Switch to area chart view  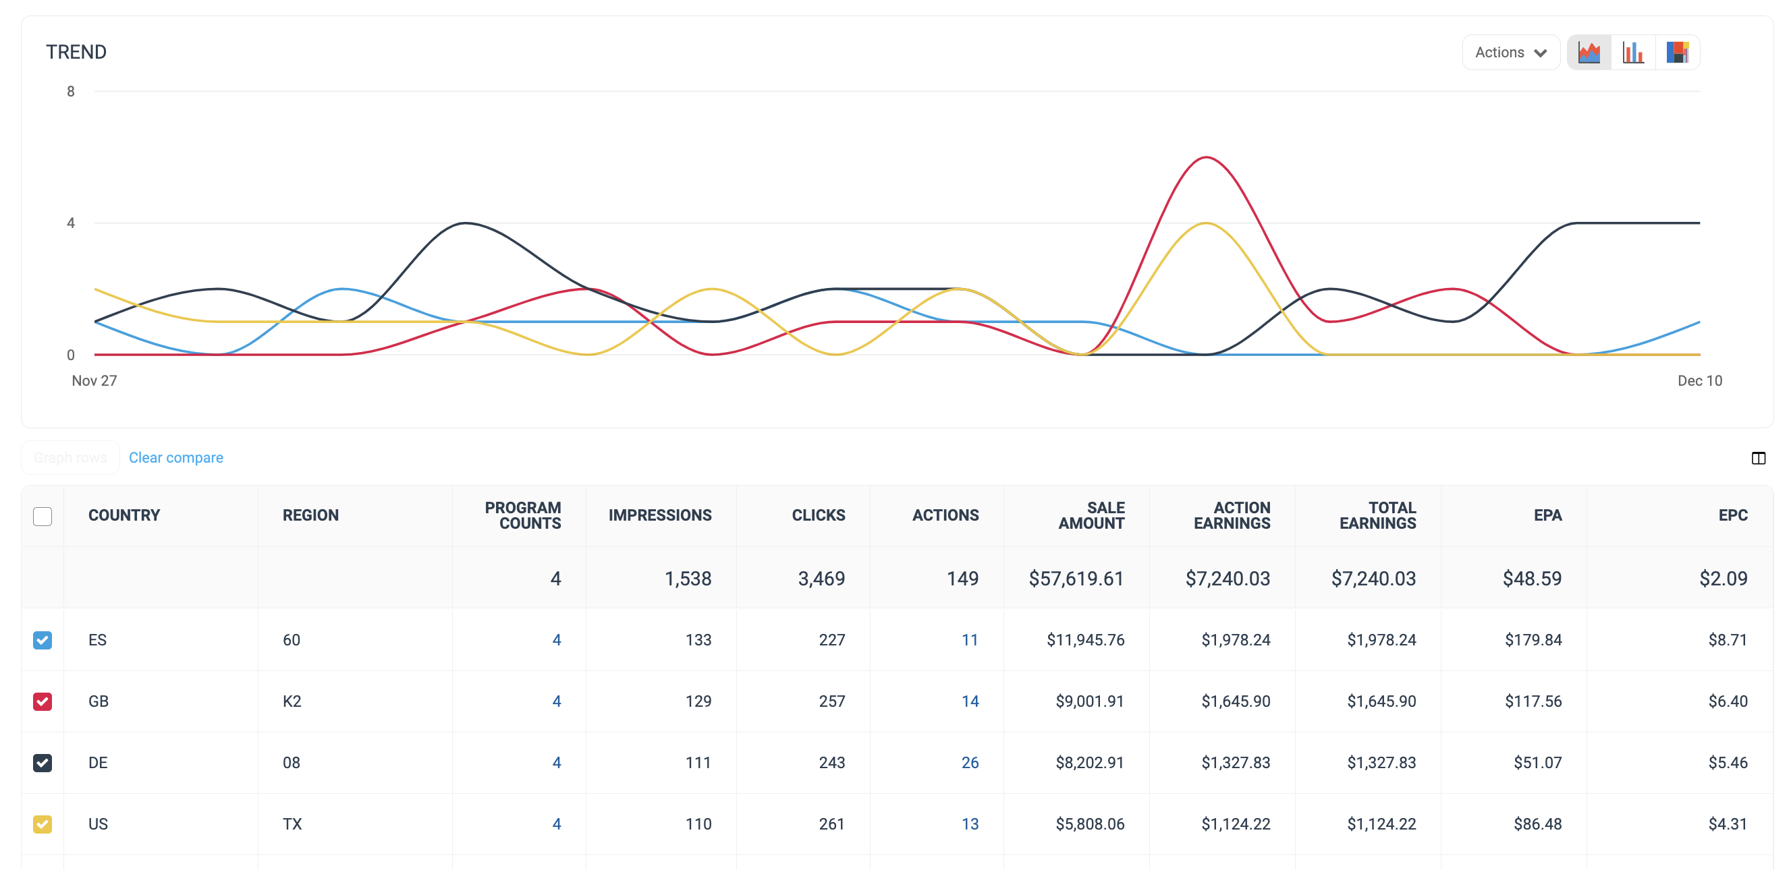pyautogui.click(x=1589, y=52)
